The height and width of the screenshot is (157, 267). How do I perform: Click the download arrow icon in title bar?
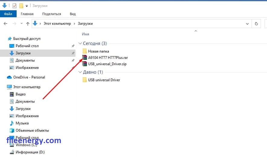[x=5, y=5]
